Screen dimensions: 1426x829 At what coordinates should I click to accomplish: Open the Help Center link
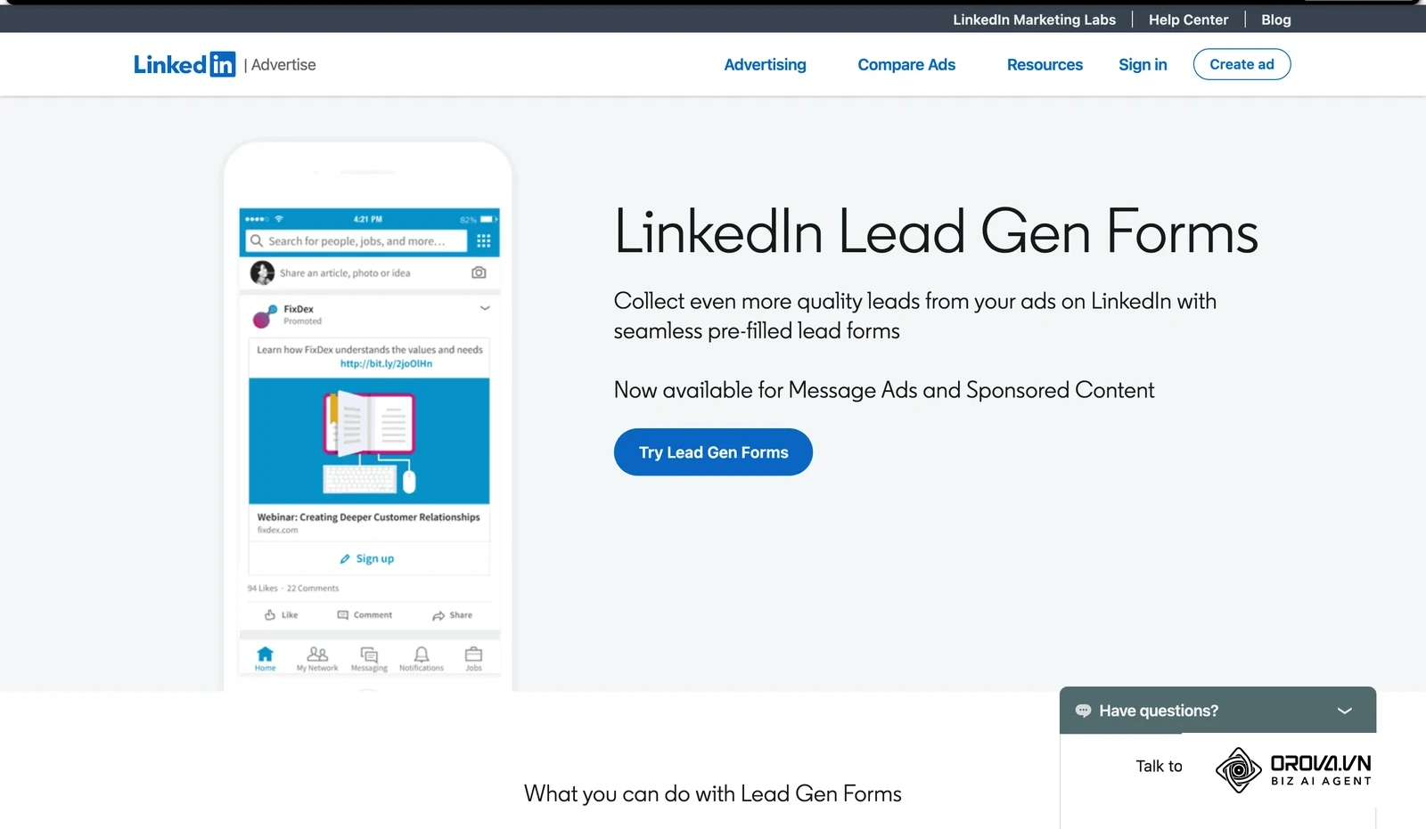click(x=1188, y=20)
